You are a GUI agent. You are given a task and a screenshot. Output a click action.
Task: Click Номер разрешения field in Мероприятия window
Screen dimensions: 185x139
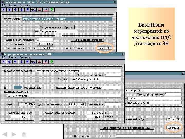(113, 75)
